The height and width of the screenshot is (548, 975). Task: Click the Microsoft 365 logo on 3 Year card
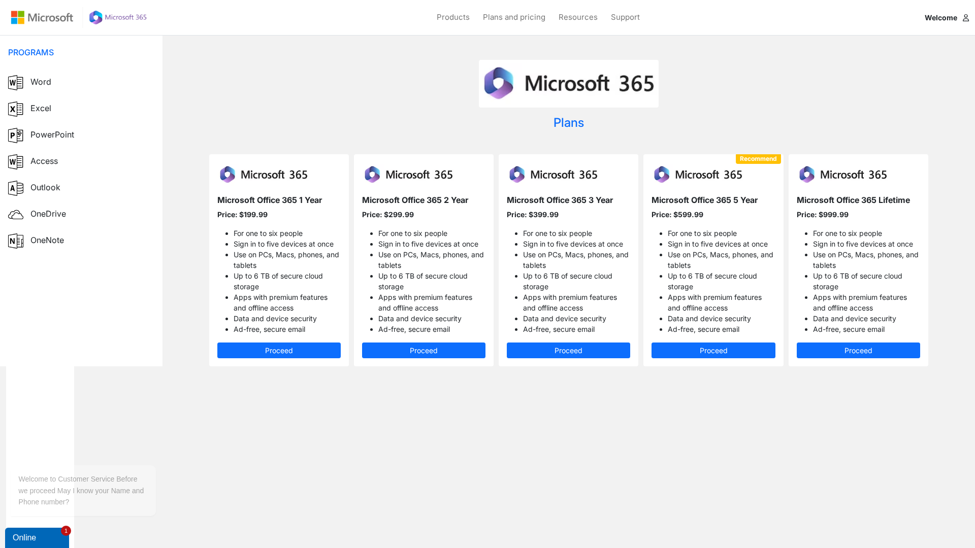553,175
